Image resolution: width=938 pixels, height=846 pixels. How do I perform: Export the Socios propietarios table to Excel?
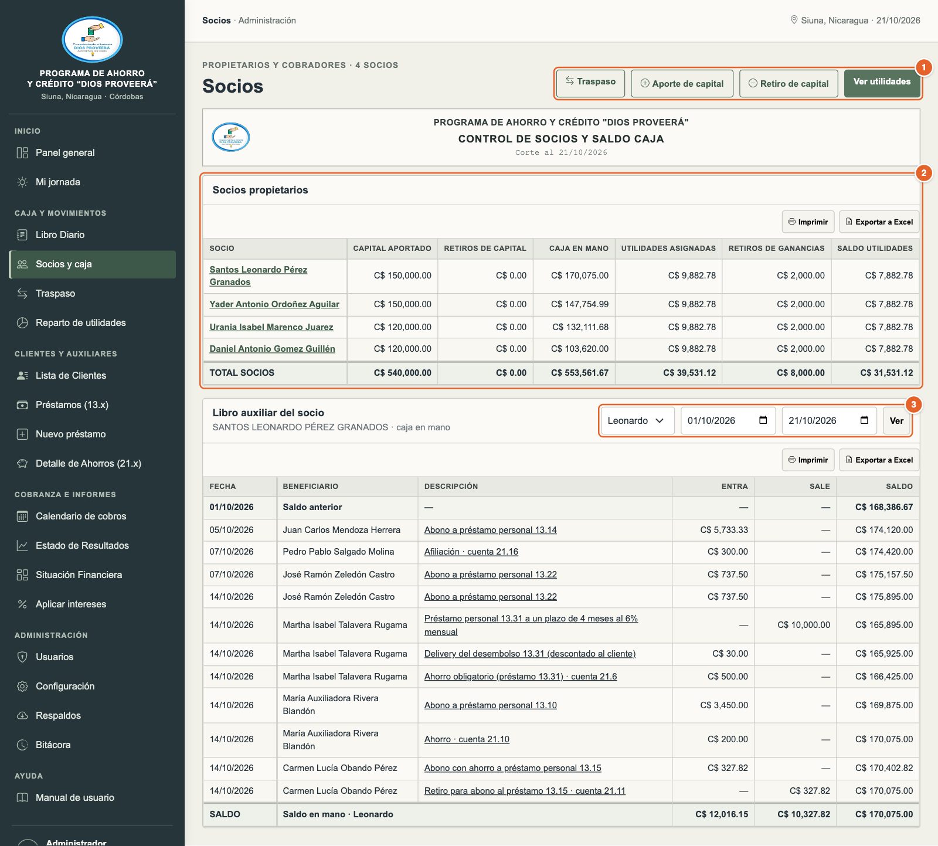tap(879, 222)
